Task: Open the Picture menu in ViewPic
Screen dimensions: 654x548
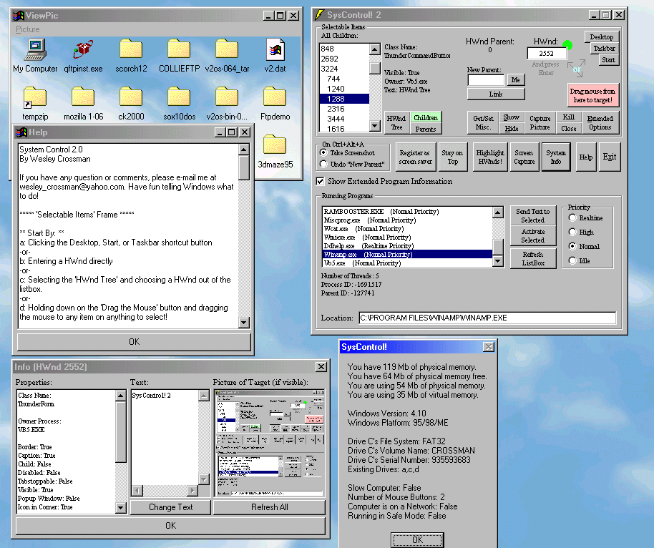Action: pos(28,29)
